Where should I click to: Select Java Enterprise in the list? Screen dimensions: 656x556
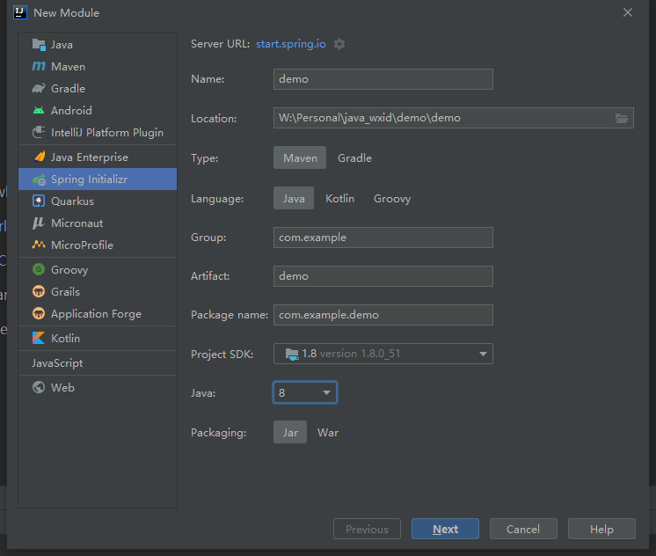click(98, 157)
